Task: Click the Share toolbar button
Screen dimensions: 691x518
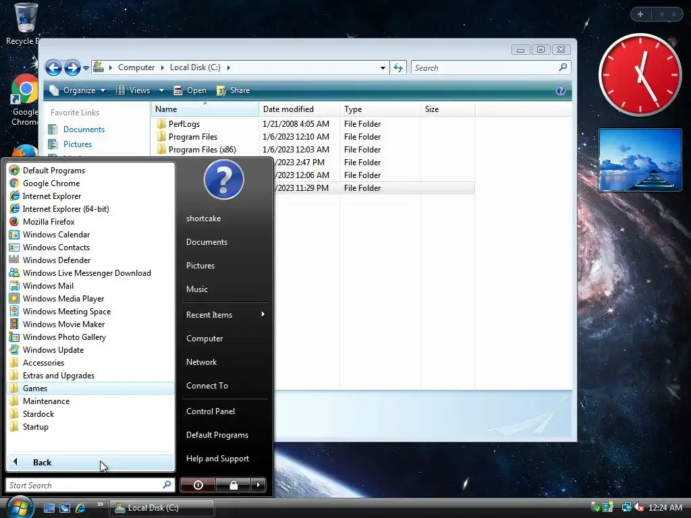Action: [x=233, y=90]
